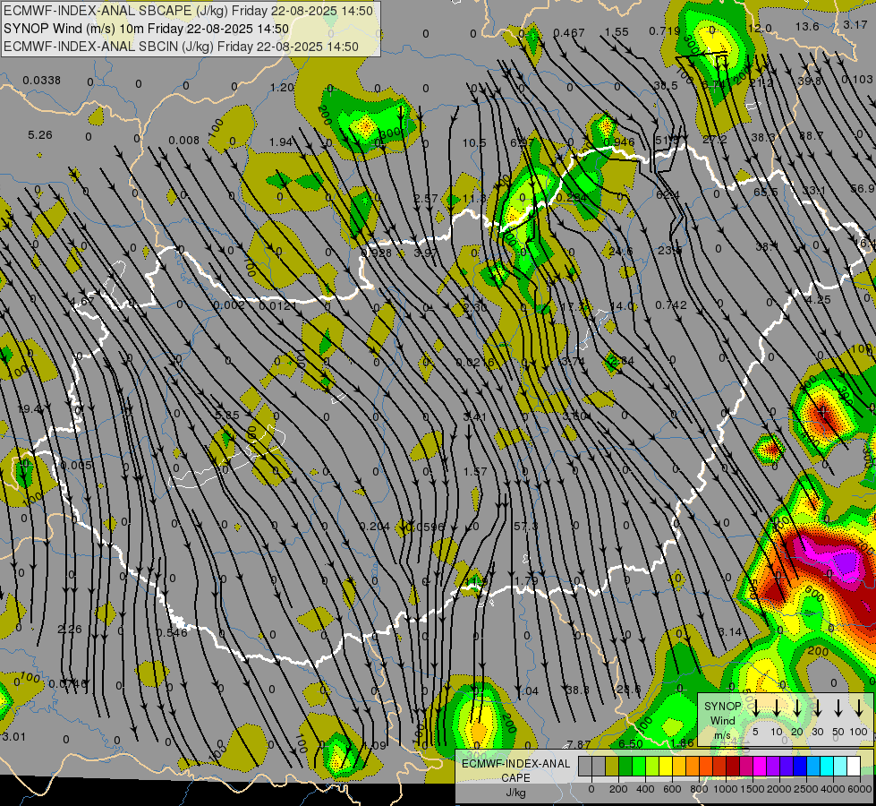876x806 pixels.
Task: Select the pure blue CAPE legend swatch
Action: point(799,766)
